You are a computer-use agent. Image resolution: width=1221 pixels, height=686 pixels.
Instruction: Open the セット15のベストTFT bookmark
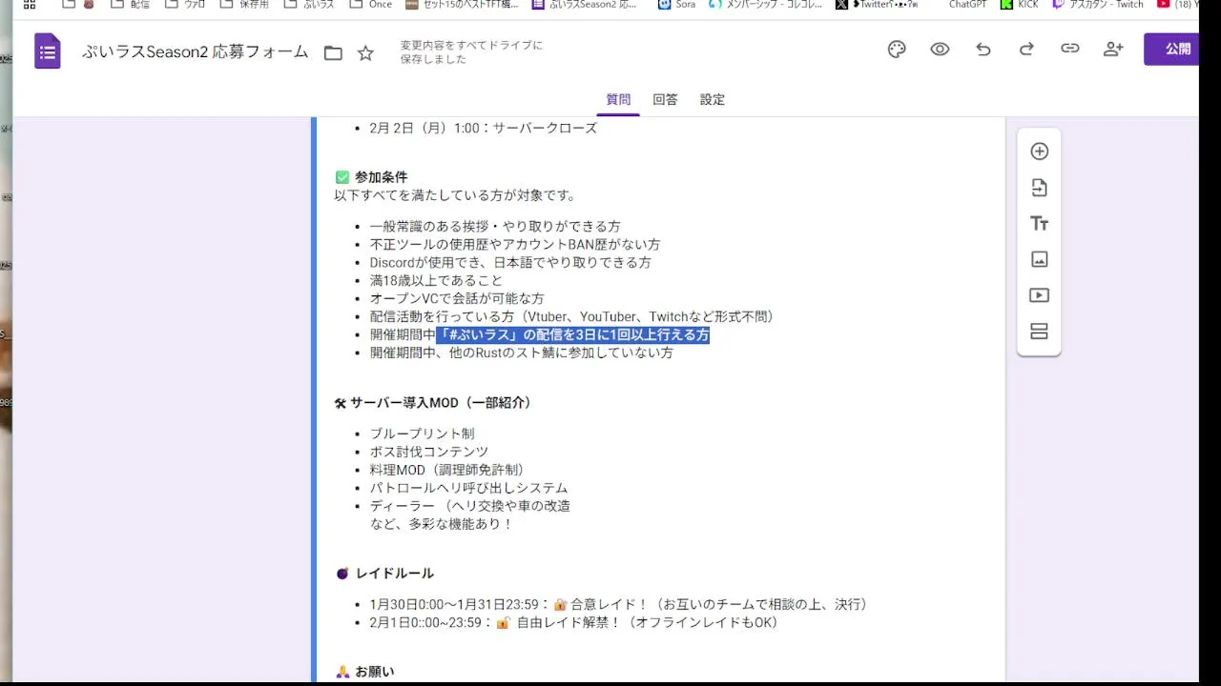coord(462,5)
